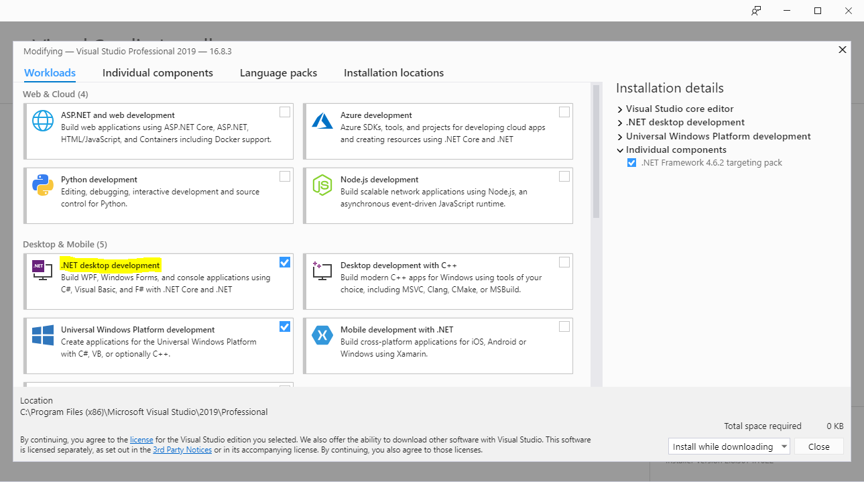
Task: Click the installation location path text
Action: click(143, 412)
